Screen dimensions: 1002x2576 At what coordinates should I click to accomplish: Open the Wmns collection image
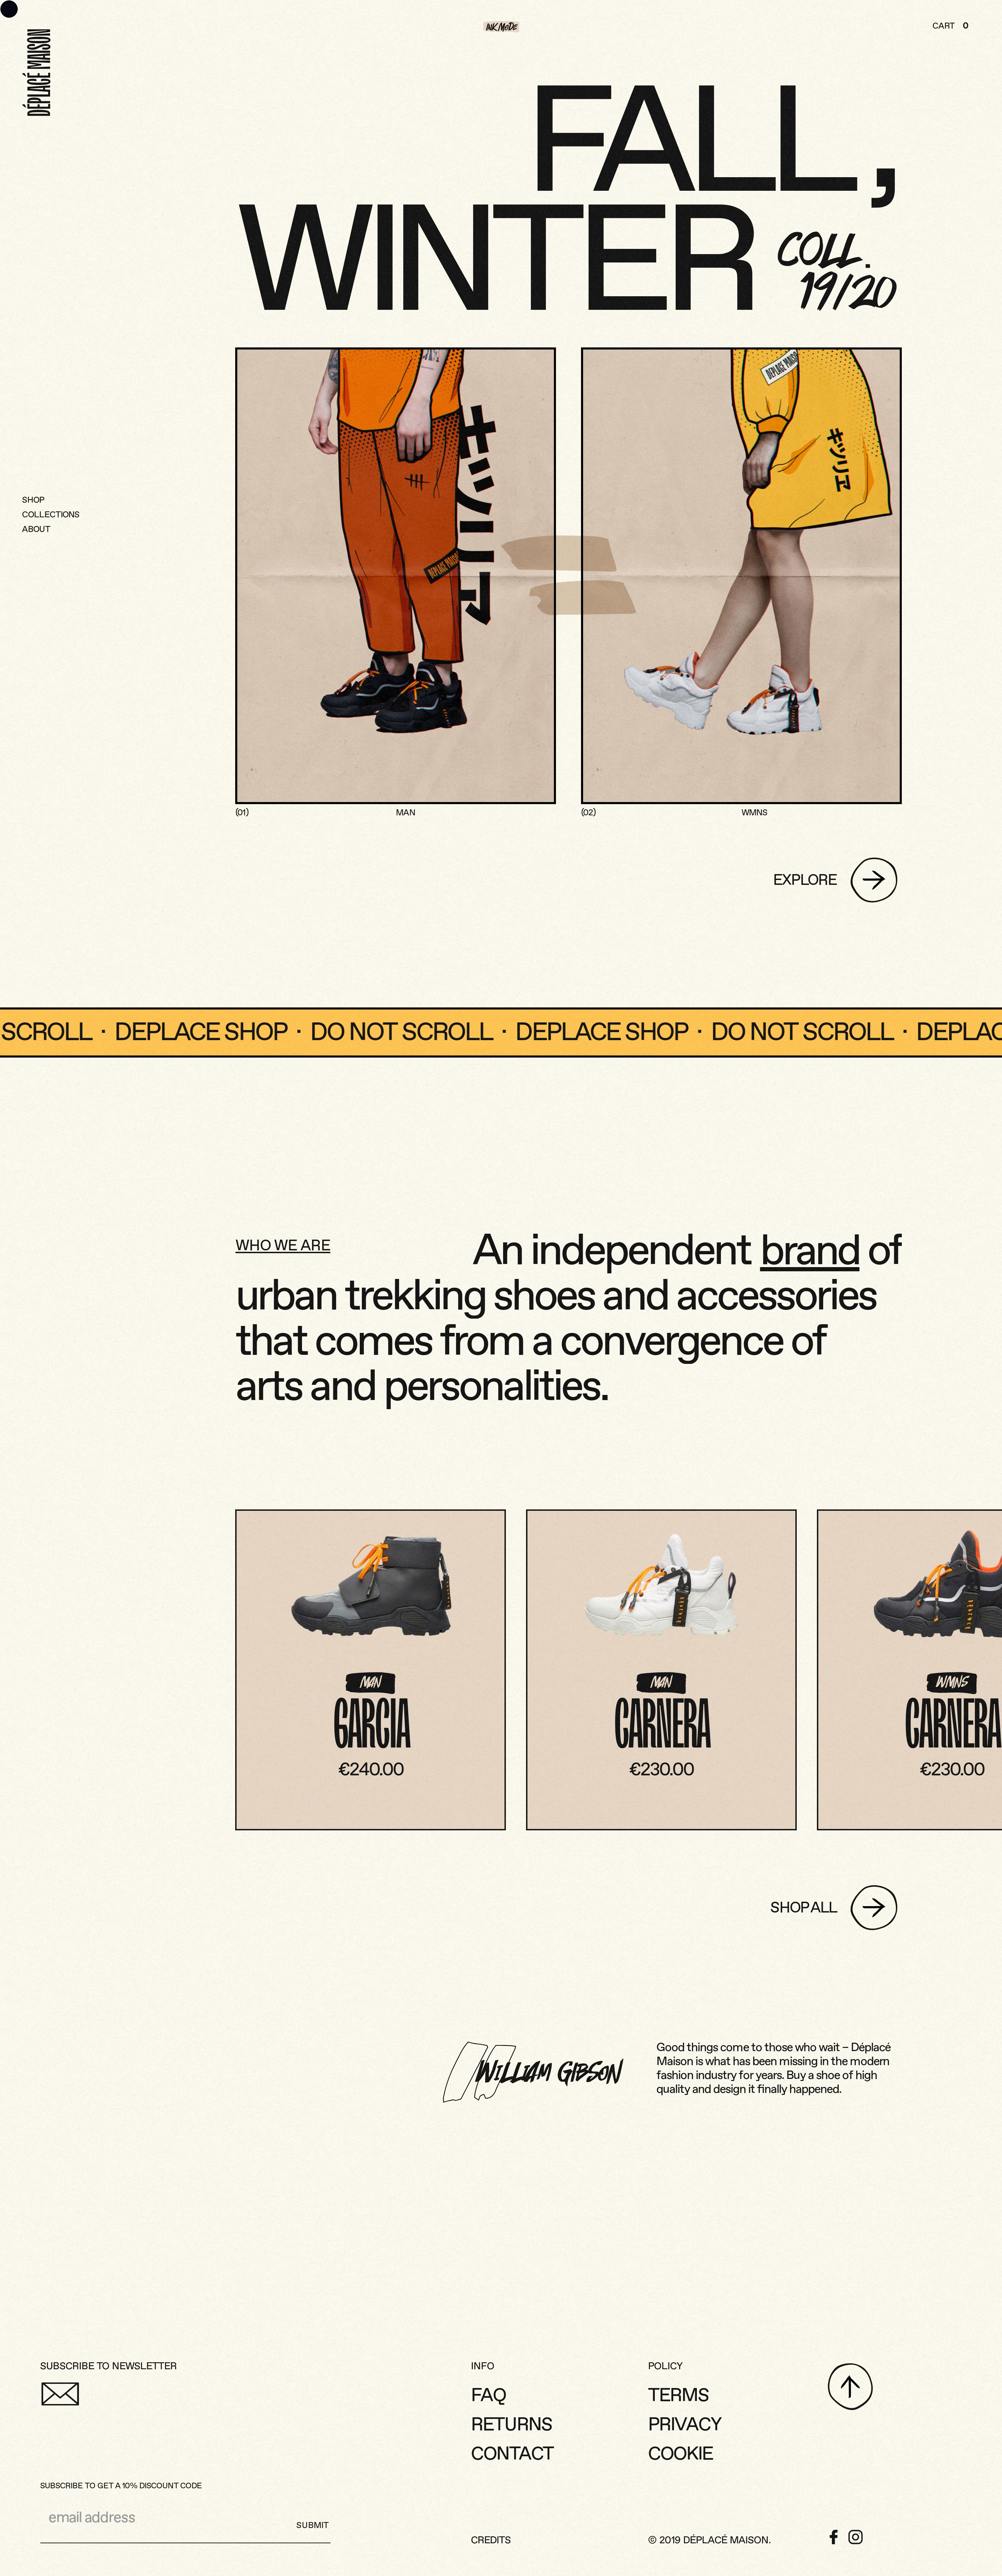(741, 575)
